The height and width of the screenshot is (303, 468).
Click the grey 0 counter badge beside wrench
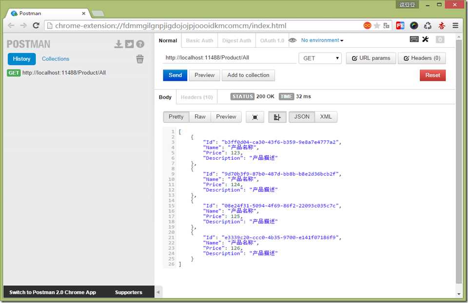440,39
